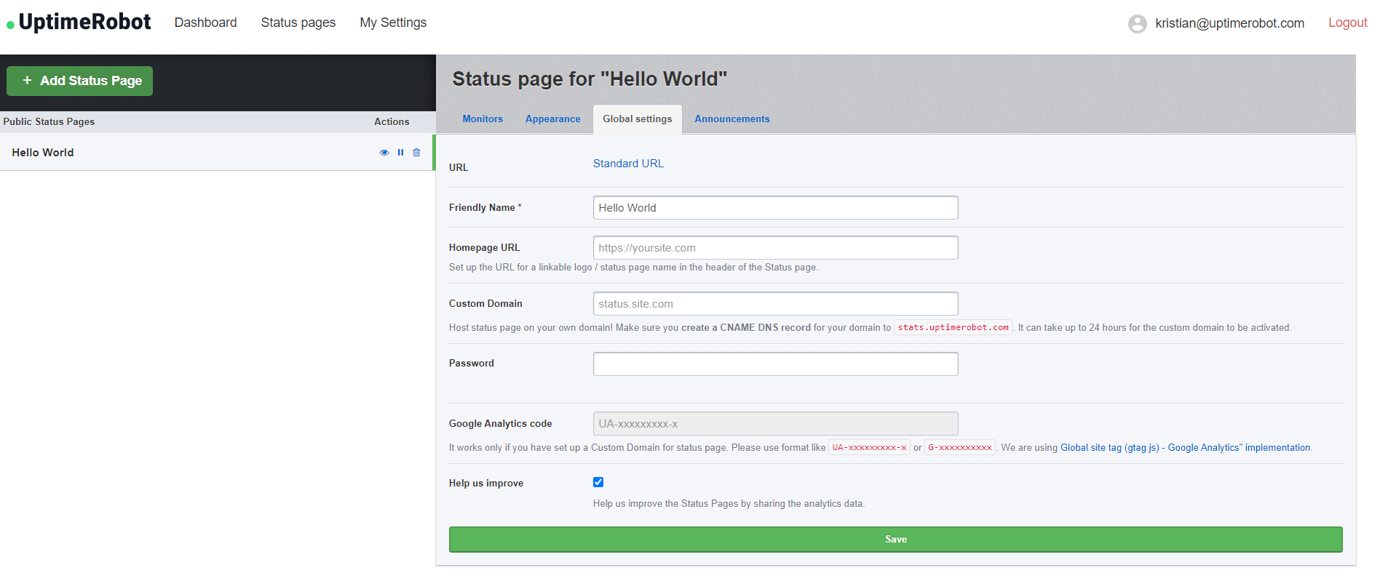Focus the Homepage URL input field
The width and height of the screenshot is (1380, 581).
(x=775, y=248)
